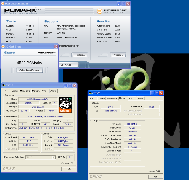Switch to CPU tab in right CPU-Z

92,99
